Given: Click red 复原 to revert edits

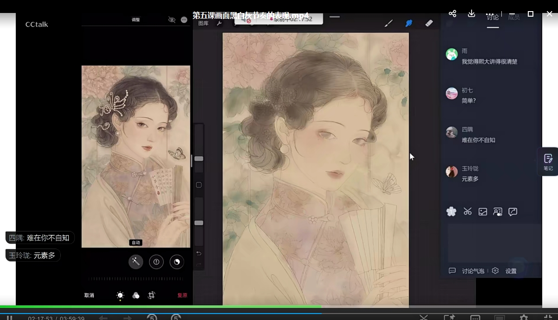Looking at the screenshot, I should (x=182, y=295).
